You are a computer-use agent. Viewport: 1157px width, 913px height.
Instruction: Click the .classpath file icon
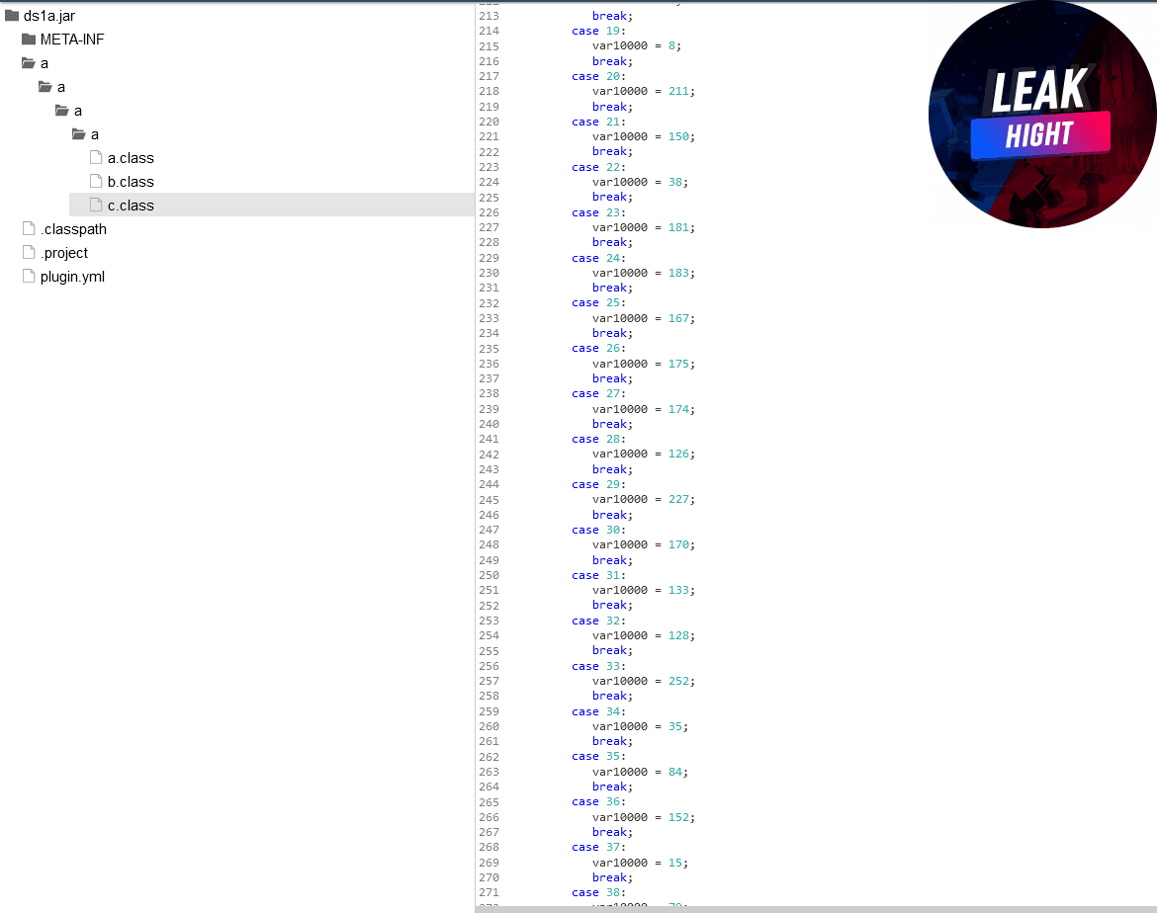(29, 228)
